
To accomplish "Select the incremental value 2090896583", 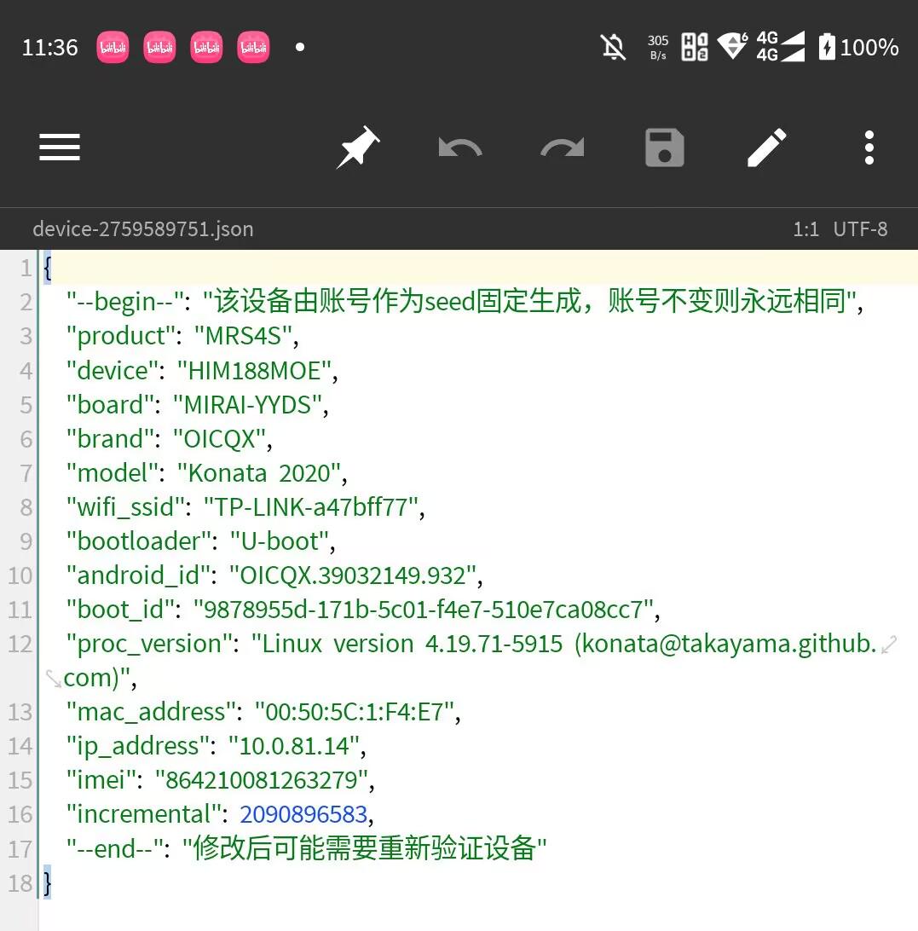I will (303, 813).
